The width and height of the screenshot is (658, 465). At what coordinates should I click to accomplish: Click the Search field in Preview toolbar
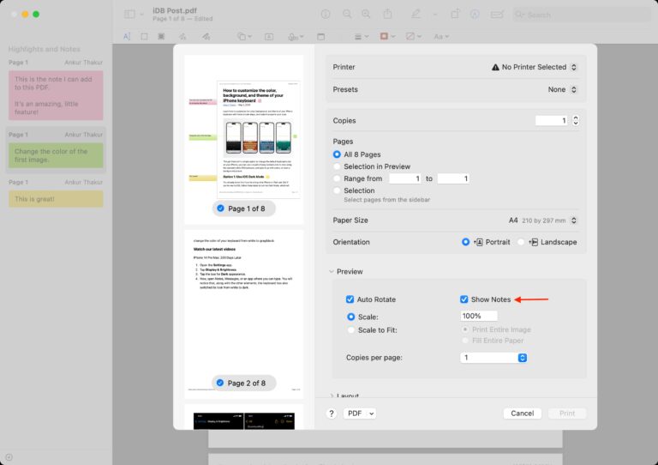(x=581, y=15)
